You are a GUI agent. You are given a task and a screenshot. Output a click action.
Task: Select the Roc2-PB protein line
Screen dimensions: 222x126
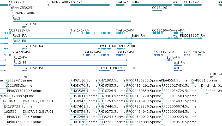pos(70,65)
